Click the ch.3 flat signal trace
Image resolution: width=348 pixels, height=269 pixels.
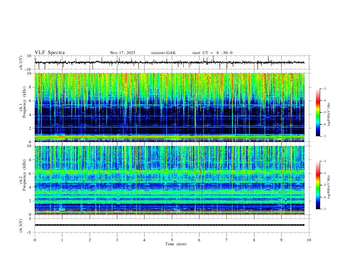[169, 225]
